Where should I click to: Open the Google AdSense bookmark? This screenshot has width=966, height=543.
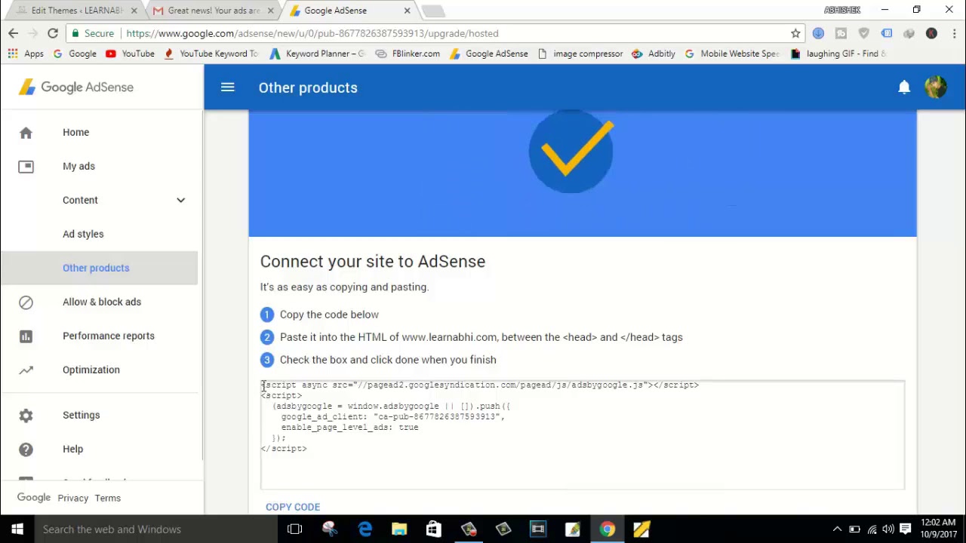point(489,54)
